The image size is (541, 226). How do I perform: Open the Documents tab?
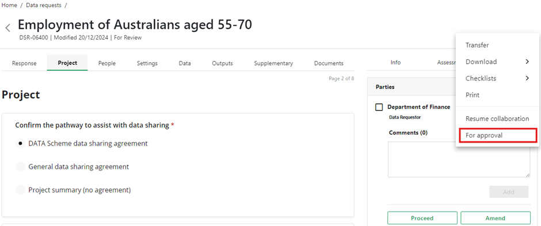(x=329, y=63)
